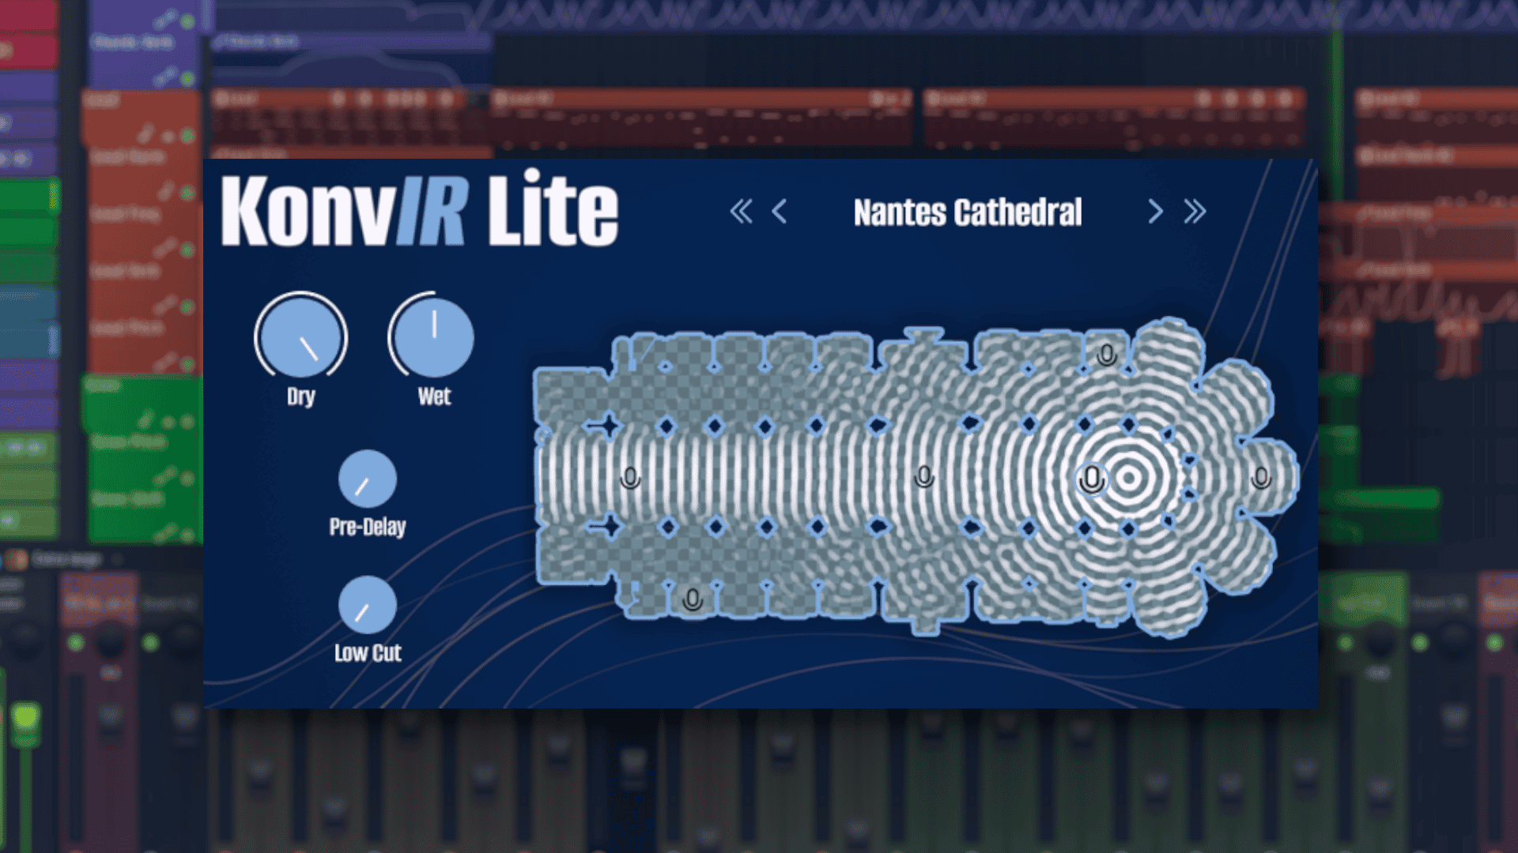Go to previous impulse response preset
Image resolution: width=1518 pixels, height=853 pixels.
pos(780,212)
